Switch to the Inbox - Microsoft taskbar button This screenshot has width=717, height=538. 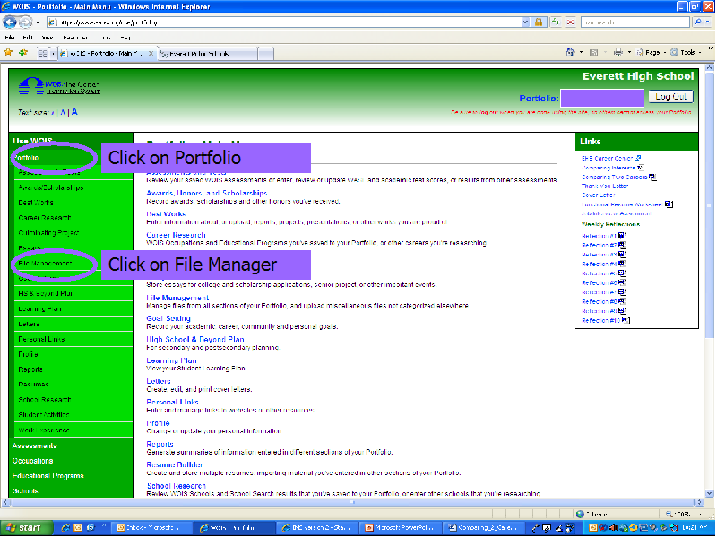(150, 528)
